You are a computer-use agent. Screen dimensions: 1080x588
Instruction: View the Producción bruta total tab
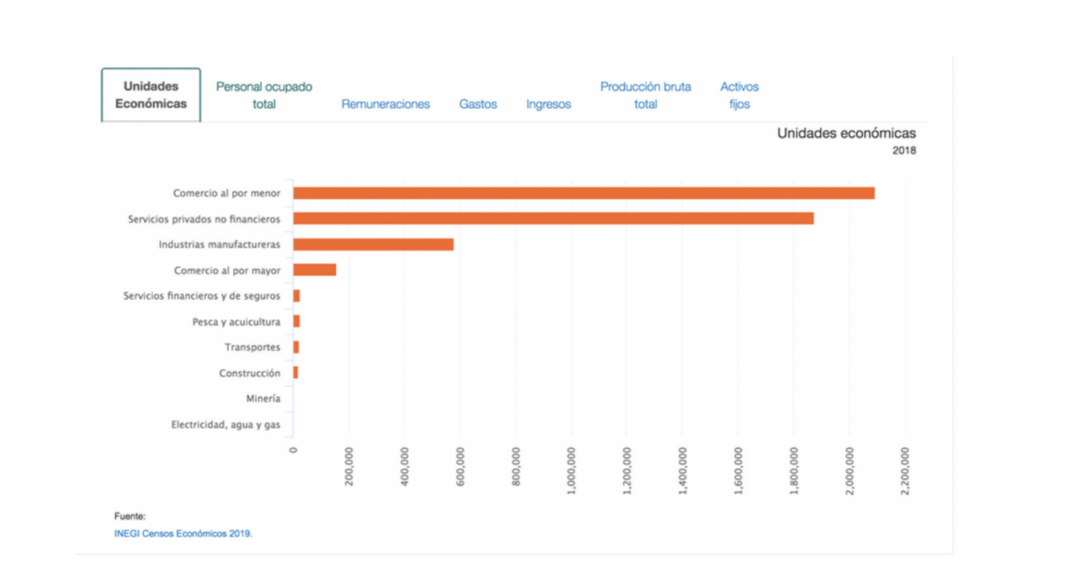point(646,95)
